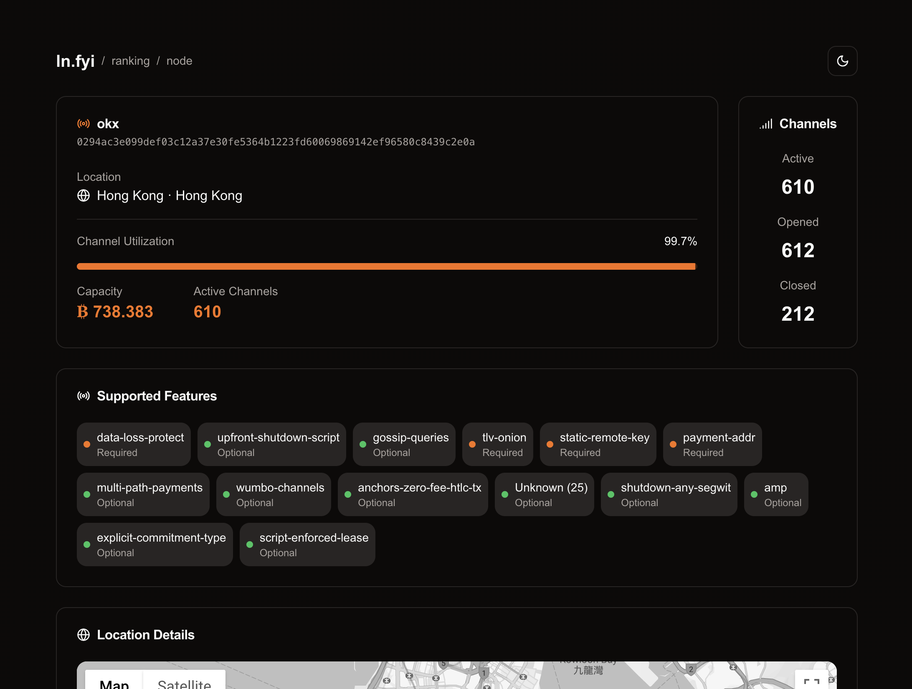Click the Closed count 212
Image resolution: width=912 pixels, height=689 pixels.
pos(798,314)
